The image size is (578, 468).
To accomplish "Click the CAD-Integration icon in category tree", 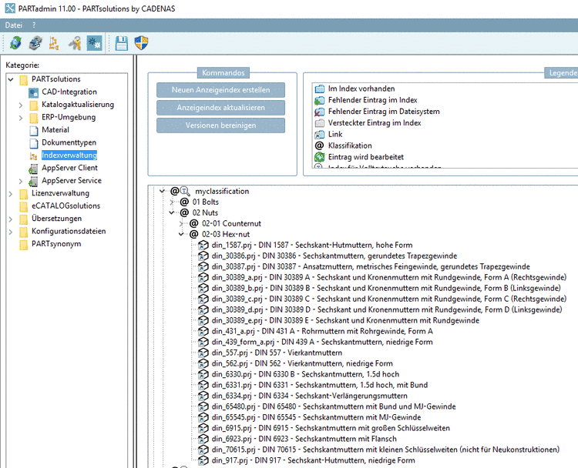I will coord(34,92).
